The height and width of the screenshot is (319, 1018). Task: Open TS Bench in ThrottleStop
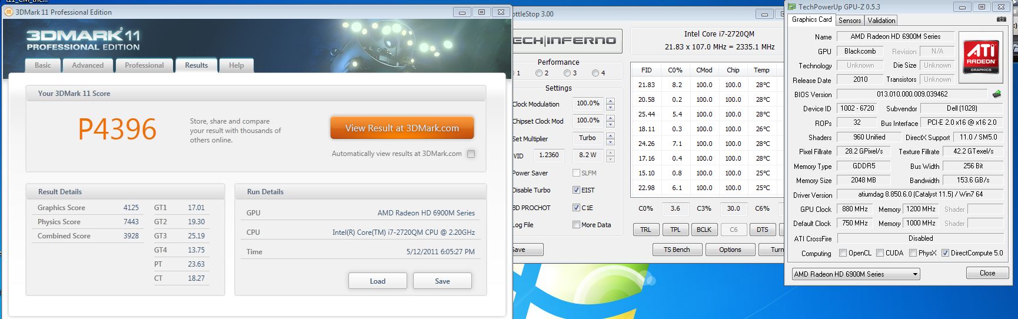point(677,250)
